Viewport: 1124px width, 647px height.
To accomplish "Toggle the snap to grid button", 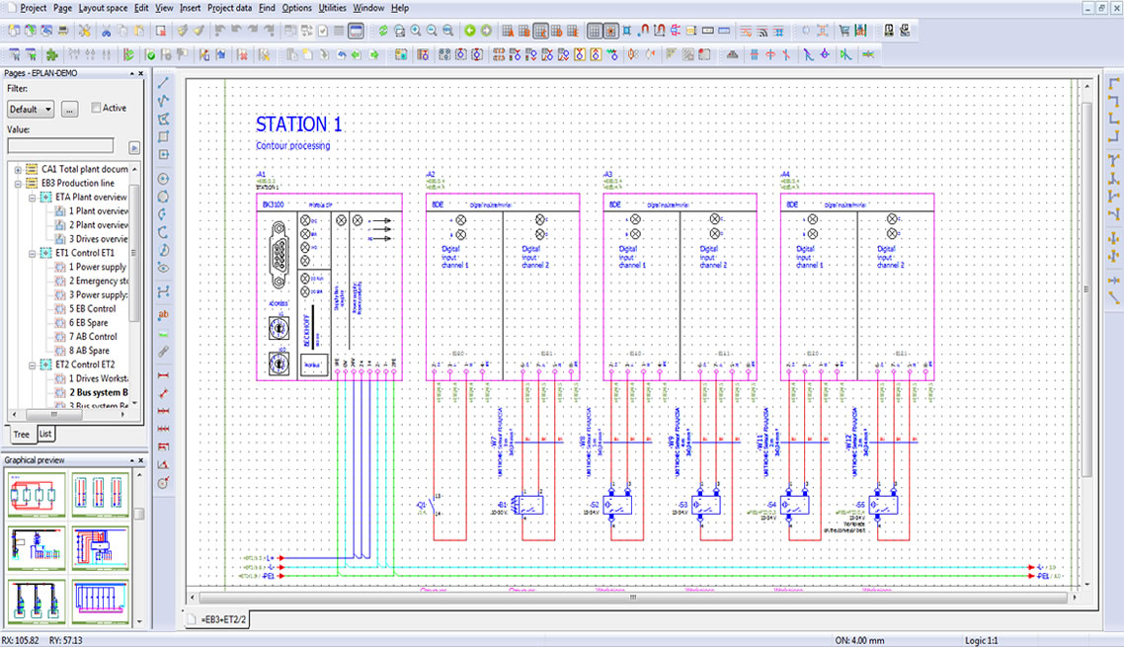I will [x=610, y=31].
